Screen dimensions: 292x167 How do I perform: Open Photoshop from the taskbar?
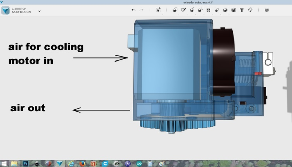(x=26, y=163)
